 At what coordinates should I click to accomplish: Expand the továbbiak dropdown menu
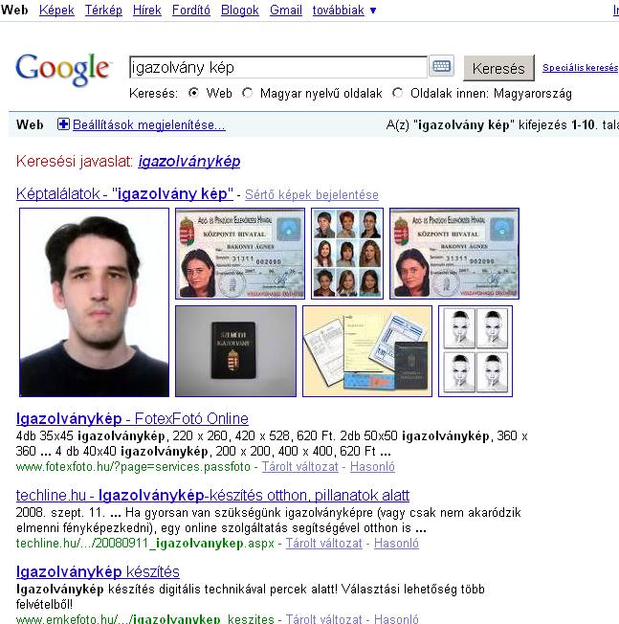(344, 10)
